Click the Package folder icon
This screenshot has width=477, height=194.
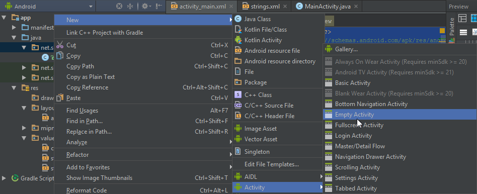click(x=238, y=82)
